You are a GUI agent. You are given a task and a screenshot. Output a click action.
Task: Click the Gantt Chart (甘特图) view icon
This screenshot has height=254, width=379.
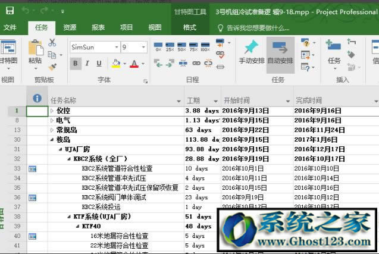[8, 49]
